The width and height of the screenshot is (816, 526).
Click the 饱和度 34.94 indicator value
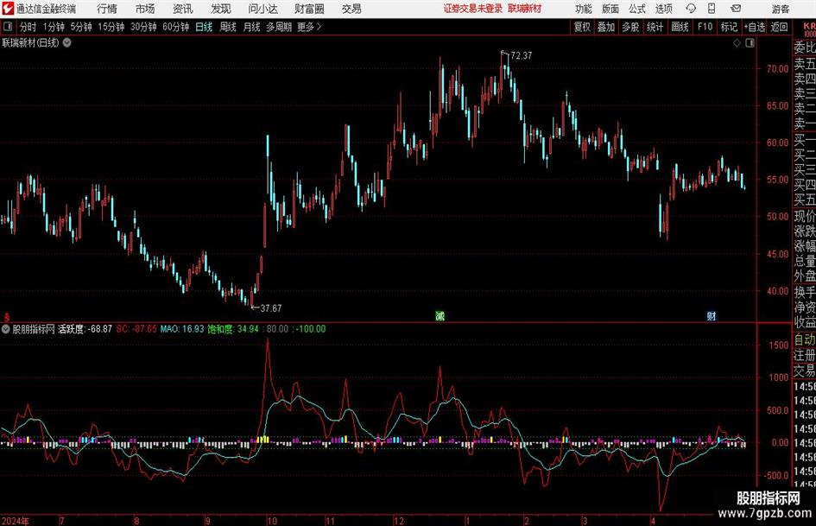tap(233, 329)
